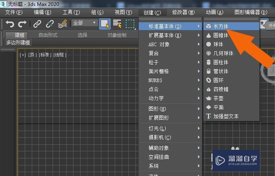Select the Unlink Selection tool
This screenshot has width=275, height=176.
tap(50, 24)
